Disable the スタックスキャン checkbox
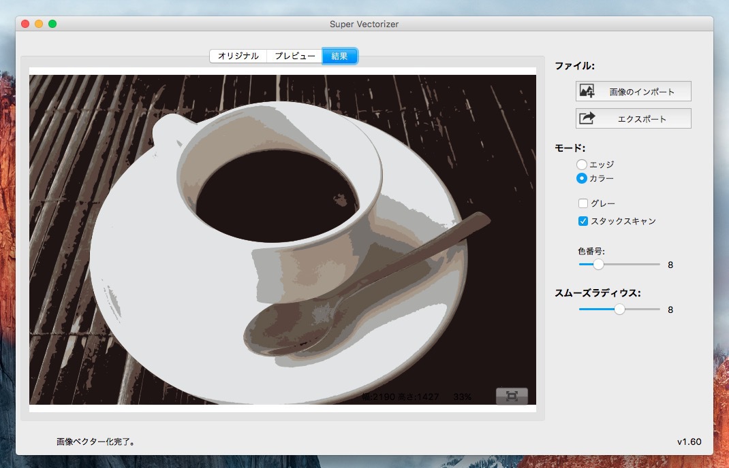Image resolution: width=729 pixels, height=468 pixels. click(x=583, y=221)
